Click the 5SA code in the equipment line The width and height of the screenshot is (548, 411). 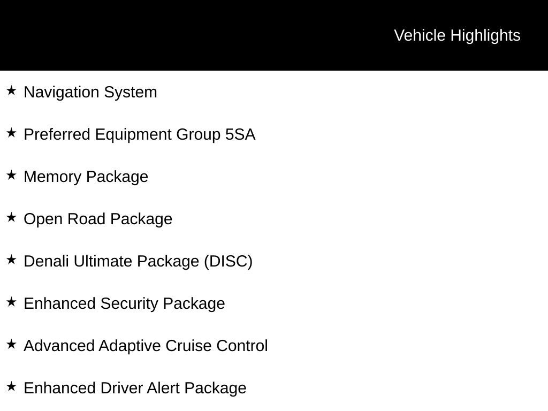point(240,134)
